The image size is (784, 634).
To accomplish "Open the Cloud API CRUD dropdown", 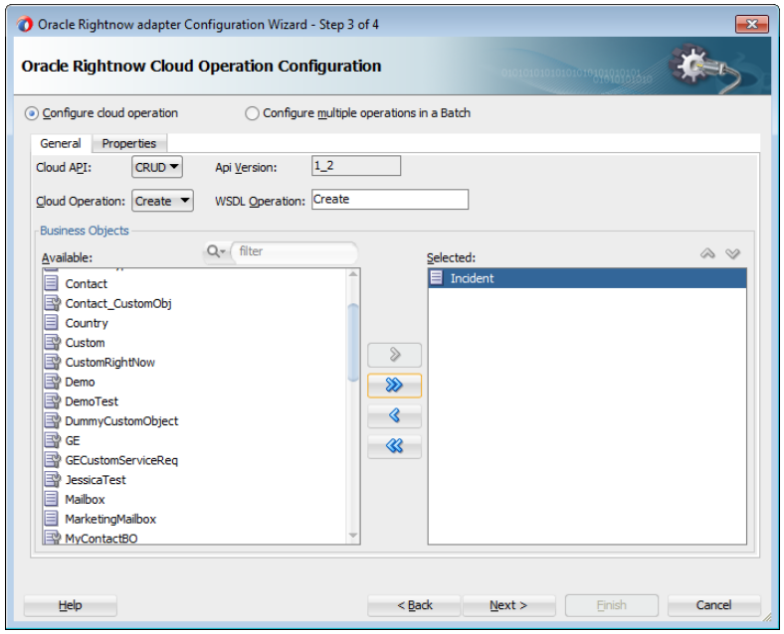I will 157,168.
